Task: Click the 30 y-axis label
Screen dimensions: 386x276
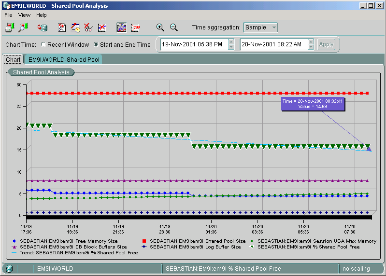Action: click(x=19, y=85)
